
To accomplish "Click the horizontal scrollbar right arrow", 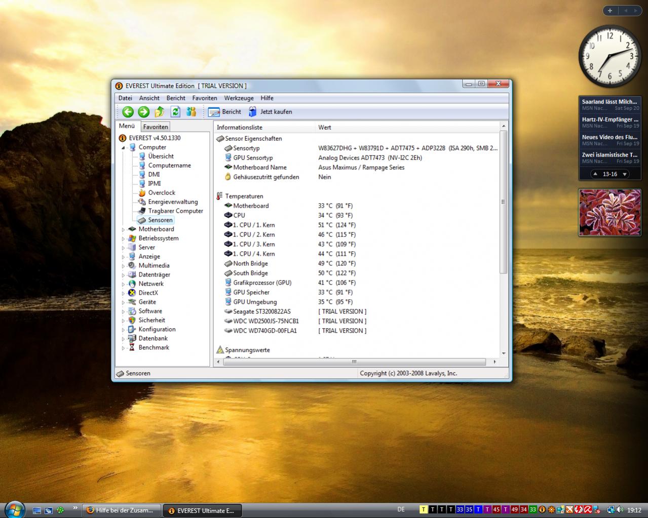I will coord(495,362).
